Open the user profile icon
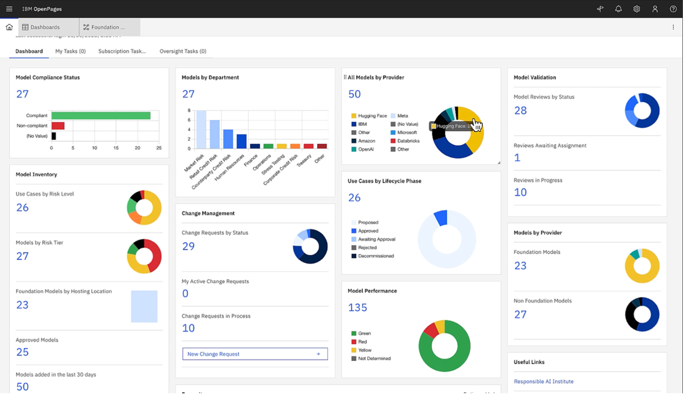 click(x=655, y=9)
